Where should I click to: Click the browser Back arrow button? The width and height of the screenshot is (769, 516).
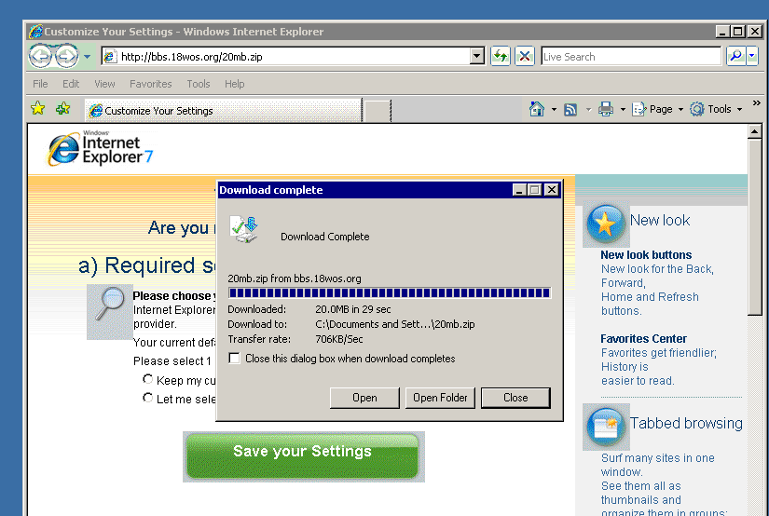pos(40,57)
